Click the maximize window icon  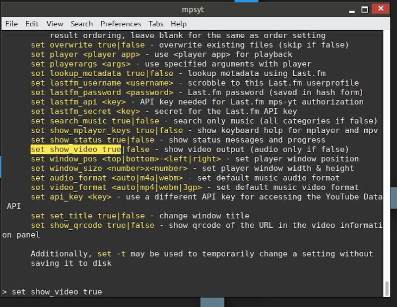(366, 8)
